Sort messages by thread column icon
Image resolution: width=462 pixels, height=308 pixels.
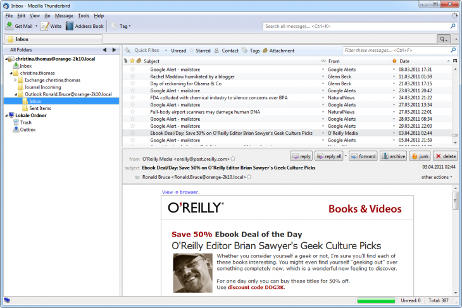[x=126, y=61]
